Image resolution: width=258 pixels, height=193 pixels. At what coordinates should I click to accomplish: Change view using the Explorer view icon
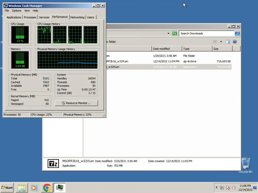pyautogui.click(x=215, y=42)
